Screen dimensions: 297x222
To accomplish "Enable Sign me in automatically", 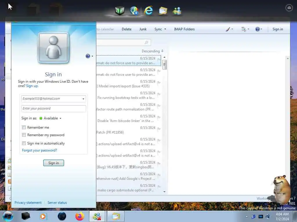I will pyautogui.click(x=24, y=143).
